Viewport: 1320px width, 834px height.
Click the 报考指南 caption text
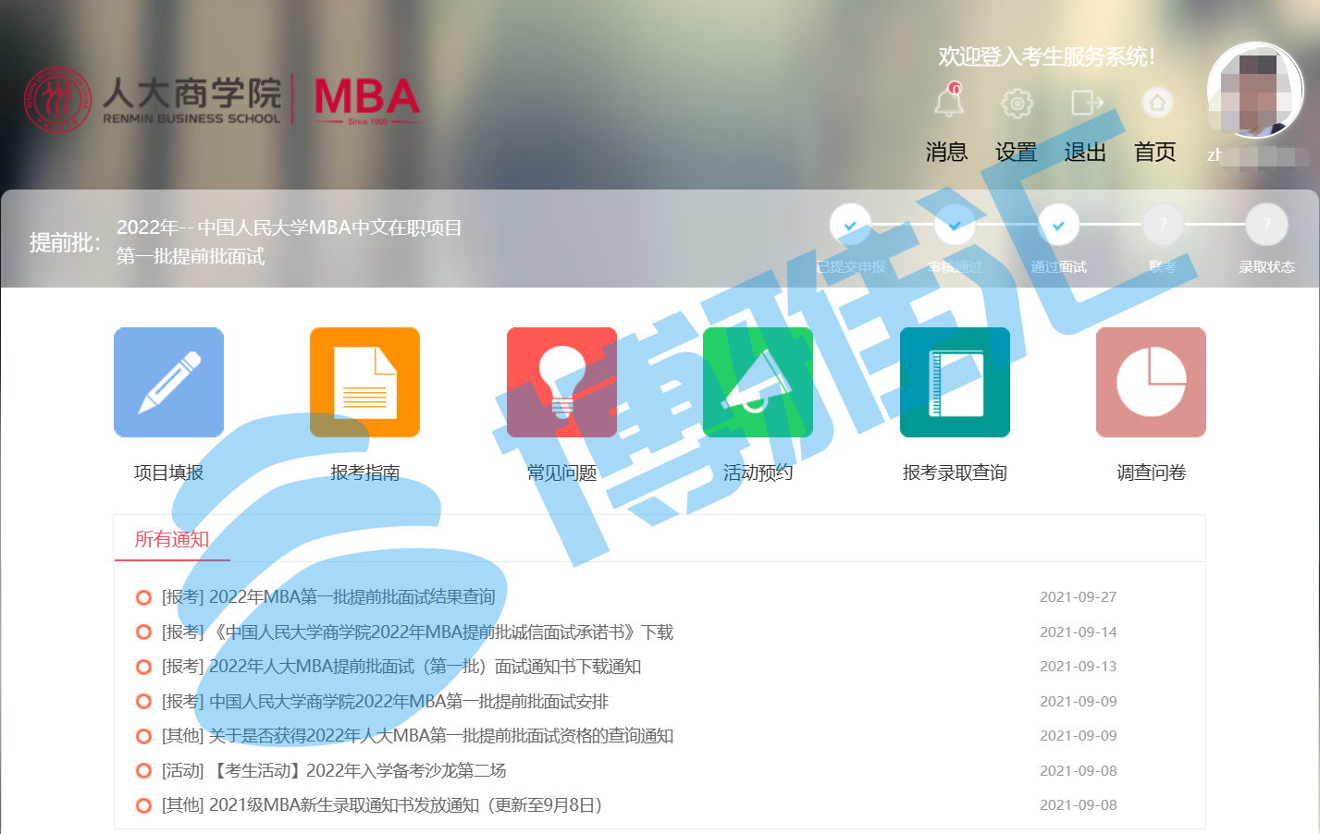364,472
